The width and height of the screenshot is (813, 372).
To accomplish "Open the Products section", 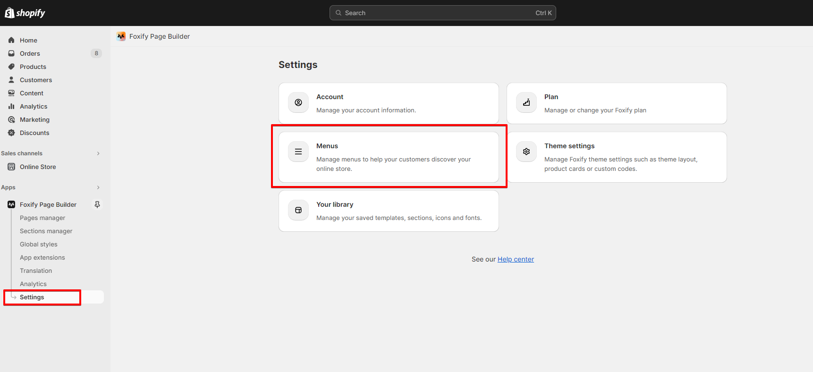I will [33, 67].
